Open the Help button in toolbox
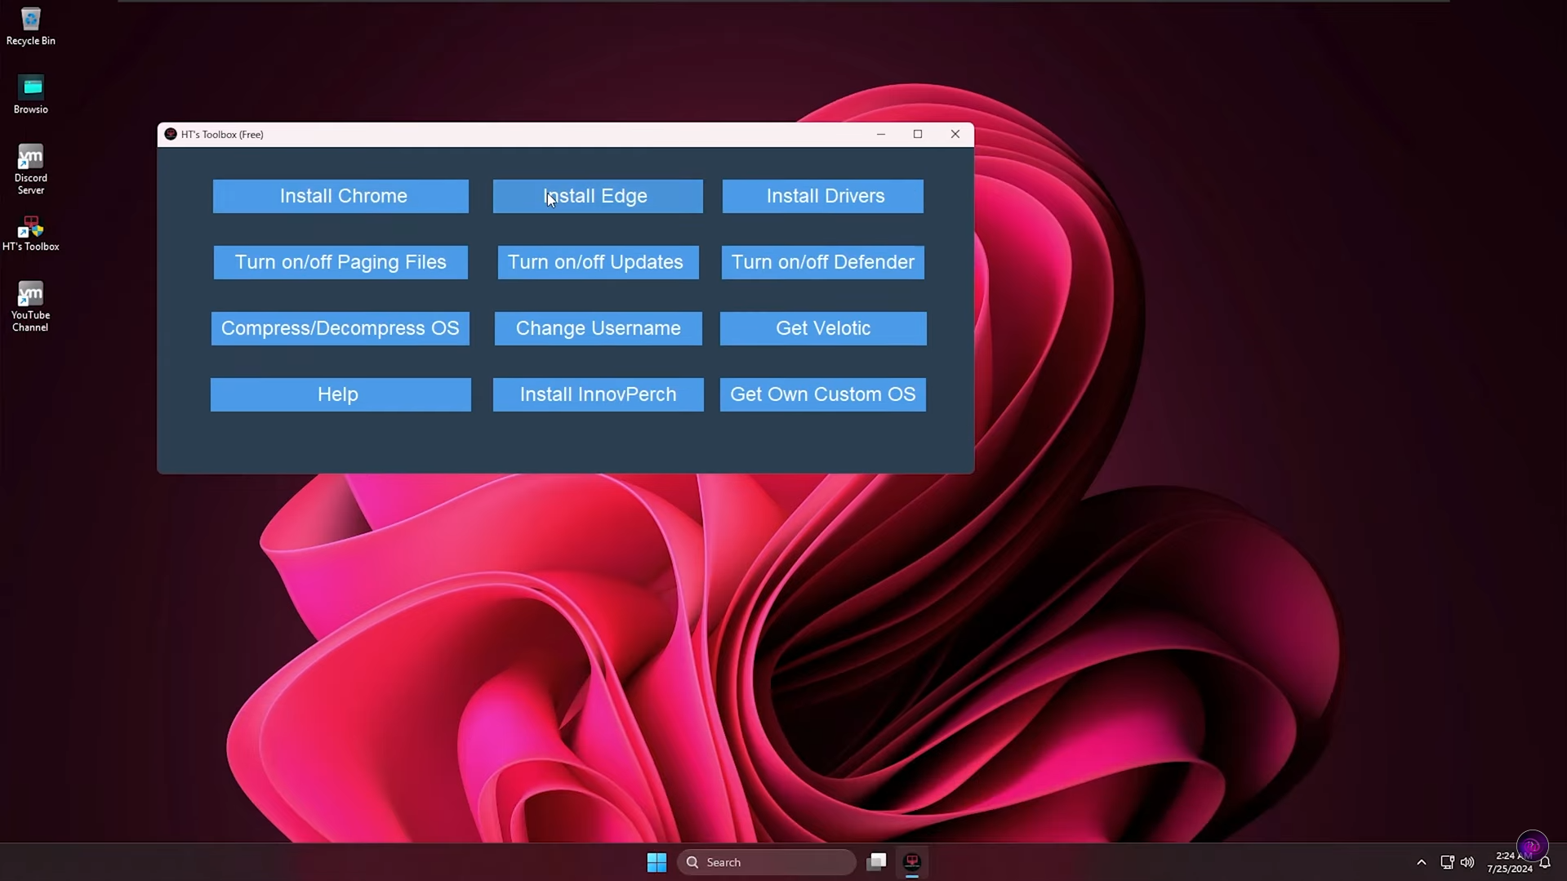 [340, 394]
